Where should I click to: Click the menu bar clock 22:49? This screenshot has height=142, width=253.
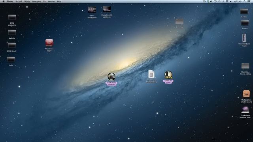tap(238, 1)
